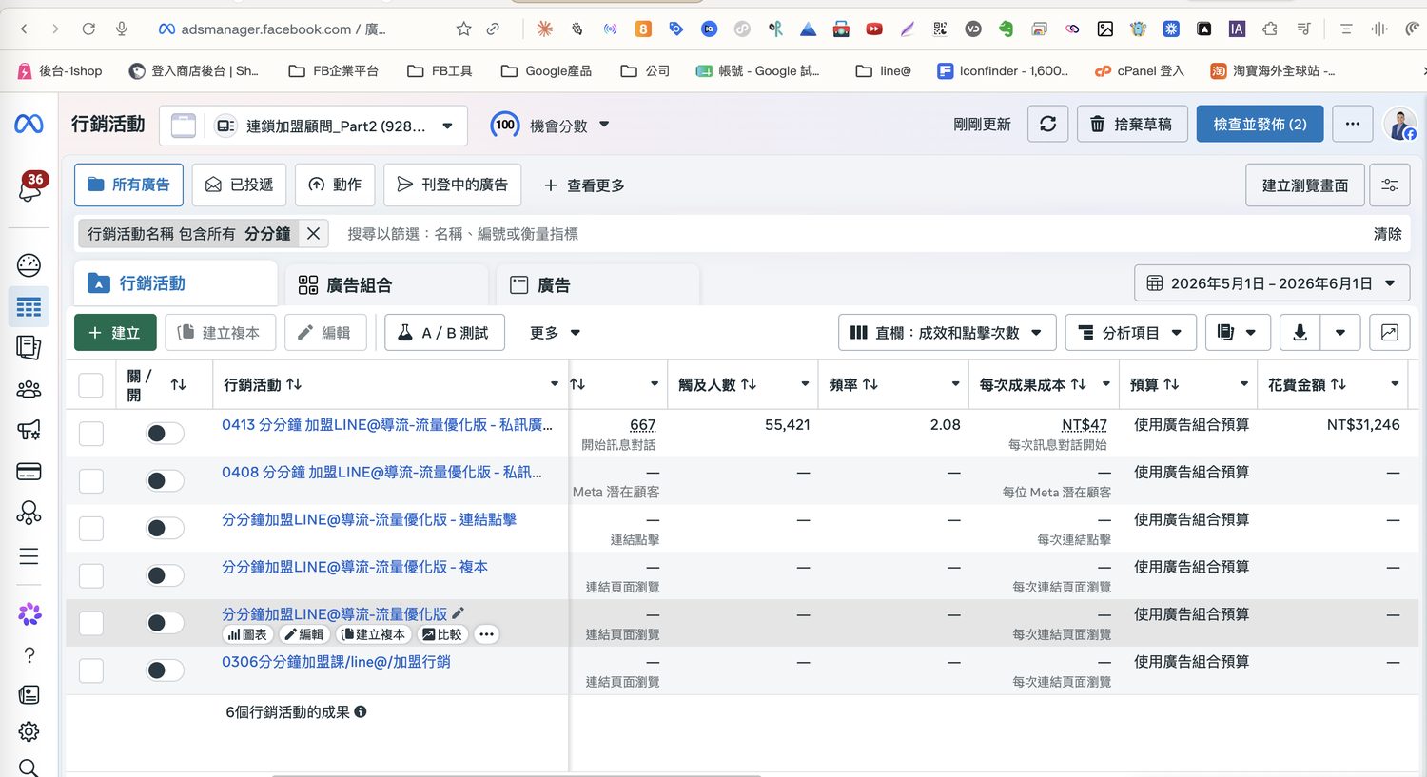Open search magnifier in sidebar
Image resolution: width=1427 pixels, height=777 pixels.
(29, 767)
